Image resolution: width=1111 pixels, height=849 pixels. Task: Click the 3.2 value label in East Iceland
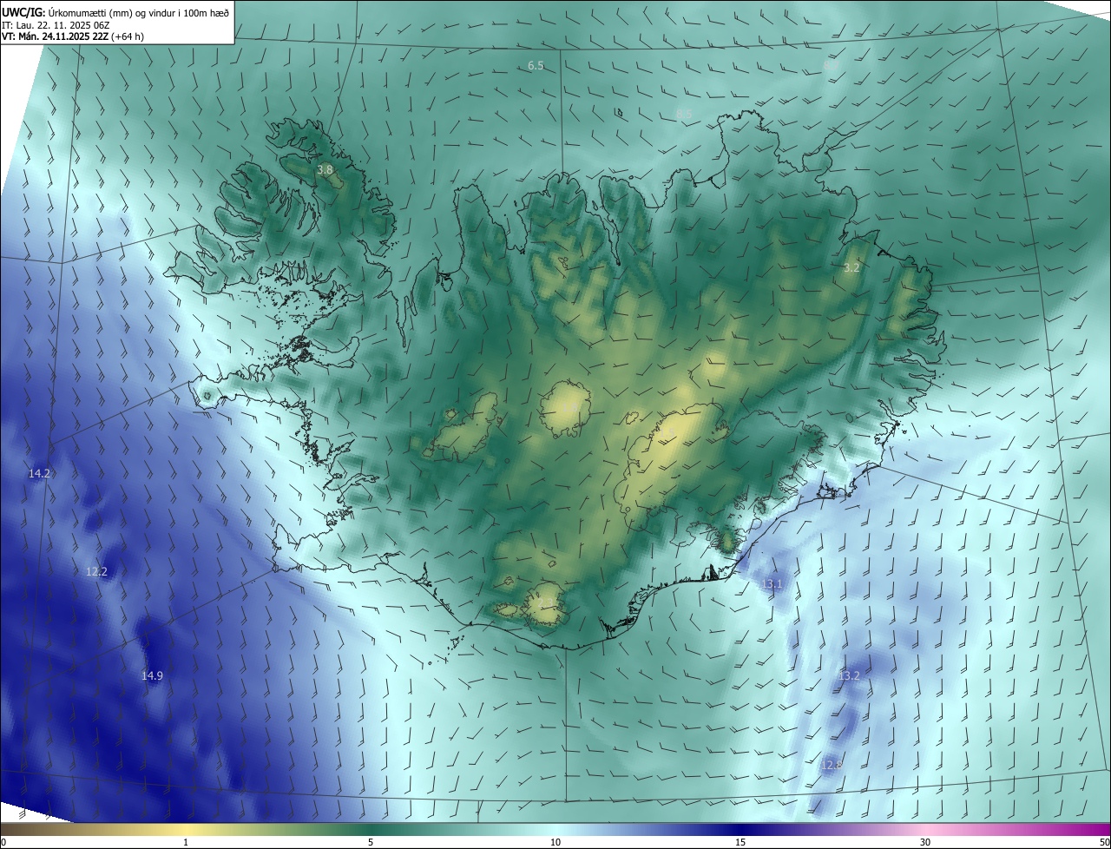(851, 267)
